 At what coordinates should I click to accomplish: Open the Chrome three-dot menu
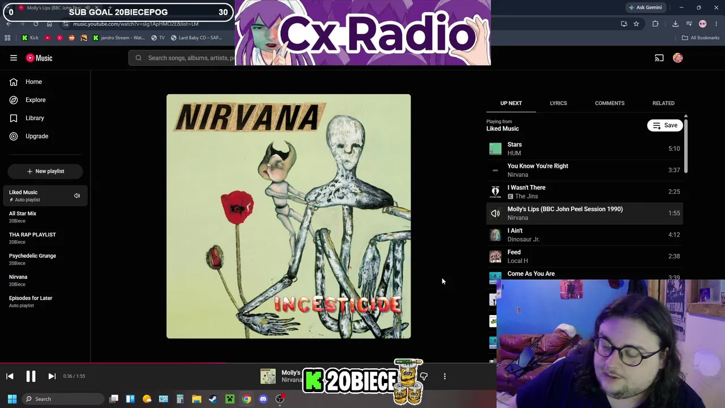pyautogui.click(x=717, y=24)
